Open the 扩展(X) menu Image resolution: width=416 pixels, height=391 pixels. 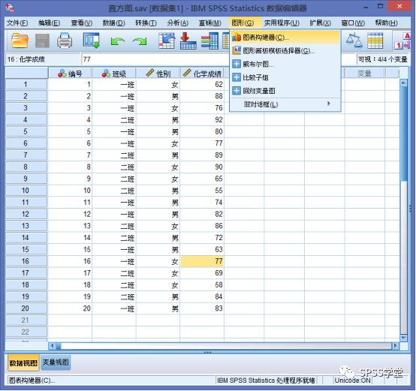(321, 23)
